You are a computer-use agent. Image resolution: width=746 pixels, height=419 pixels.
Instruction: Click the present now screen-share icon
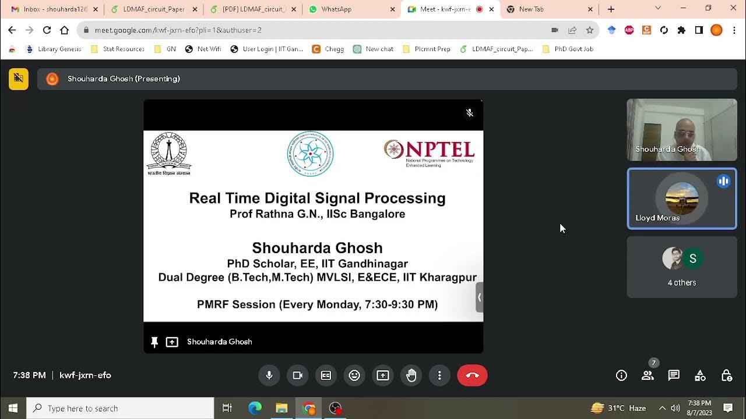(383, 375)
